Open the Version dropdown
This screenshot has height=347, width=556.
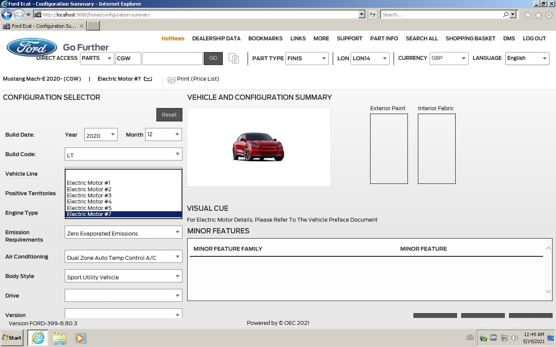pos(123,314)
